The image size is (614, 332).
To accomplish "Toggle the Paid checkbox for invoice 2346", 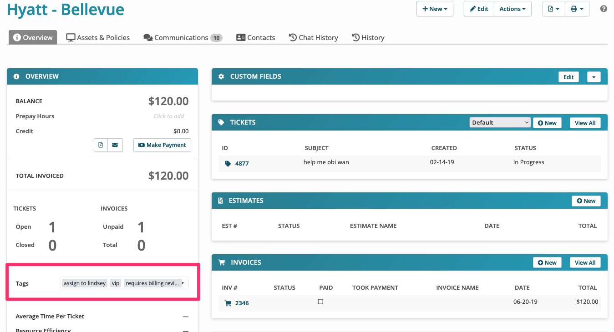I will pyautogui.click(x=320, y=302).
